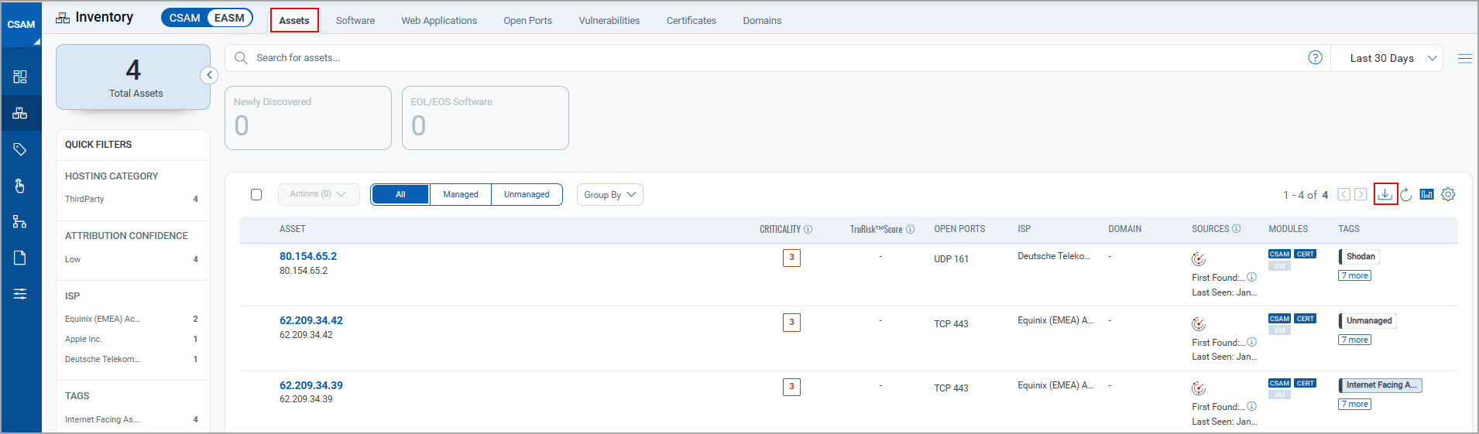The width and height of the screenshot is (1479, 434).
Task: Expand the Group By dropdown
Action: point(609,195)
